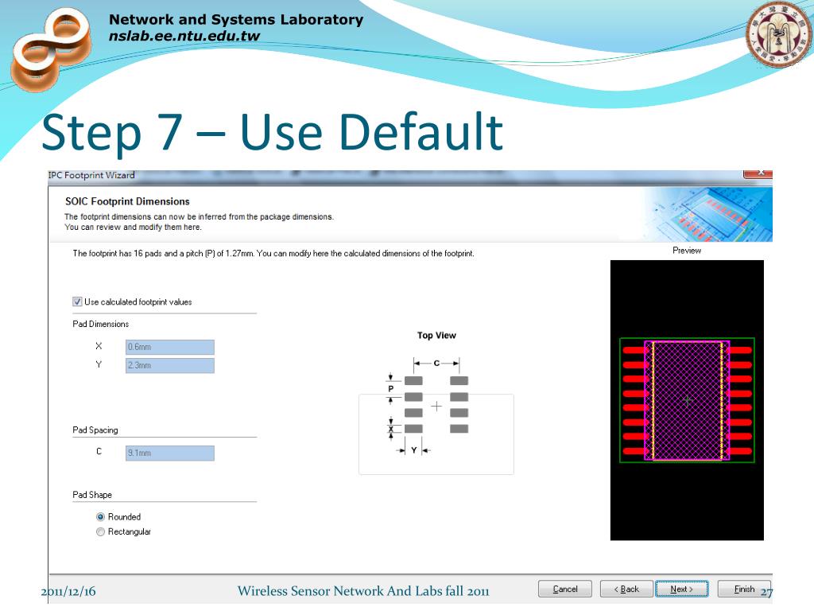Click the Wireless Sensor Network And Labs footer

363,591
